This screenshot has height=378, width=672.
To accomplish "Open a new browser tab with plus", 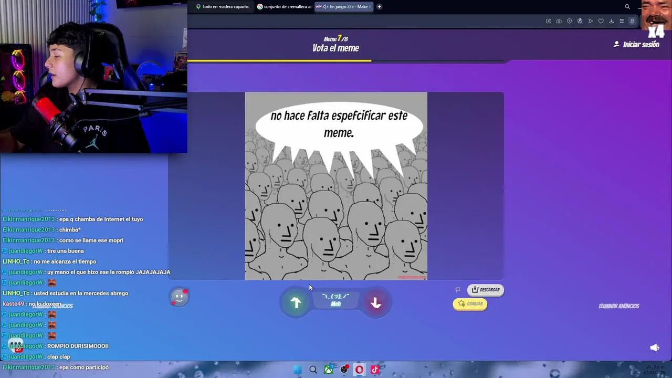I will (x=379, y=7).
